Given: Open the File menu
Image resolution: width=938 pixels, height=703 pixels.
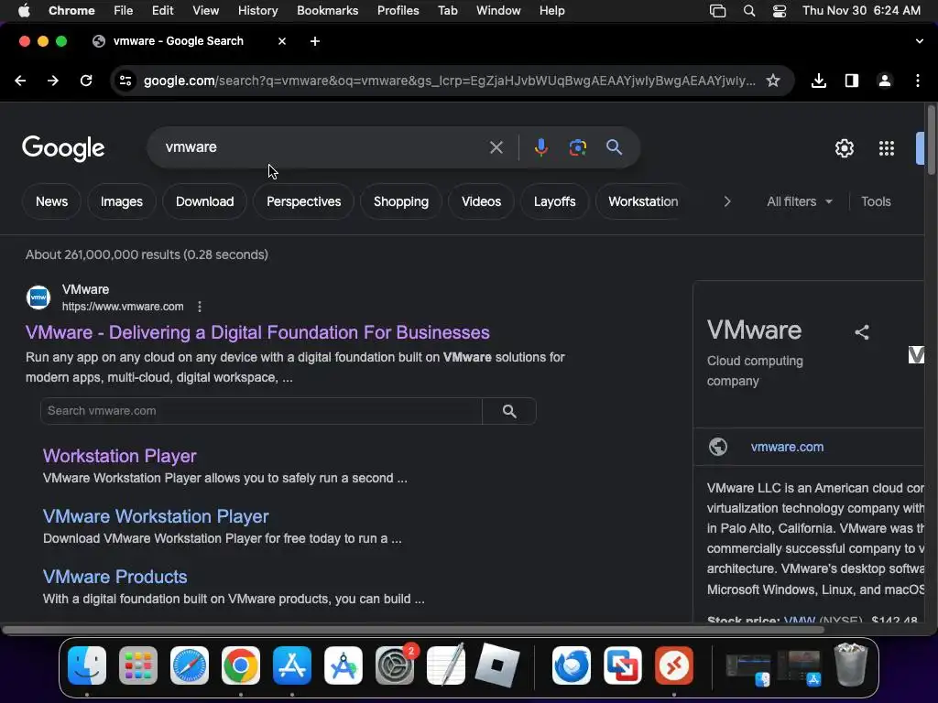Looking at the screenshot, I should coord(124,10).
